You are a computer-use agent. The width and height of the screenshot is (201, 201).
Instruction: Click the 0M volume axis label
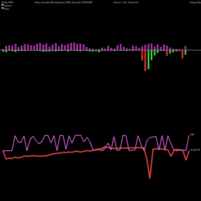coord(192,135)
